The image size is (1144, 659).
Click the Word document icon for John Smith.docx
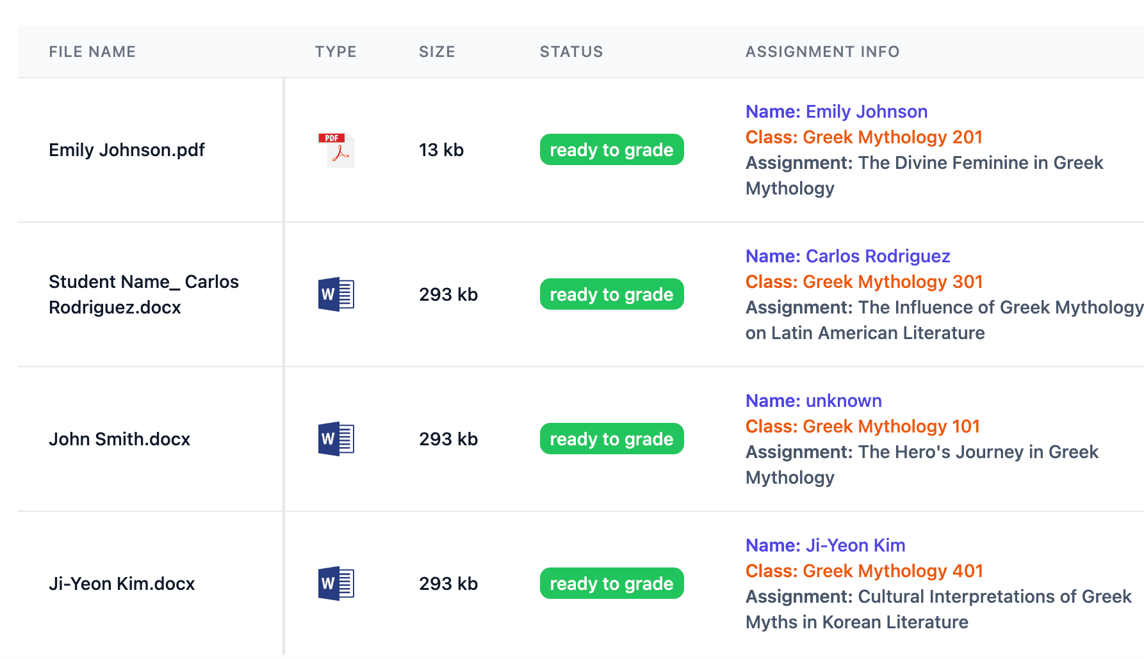(336, 439)
